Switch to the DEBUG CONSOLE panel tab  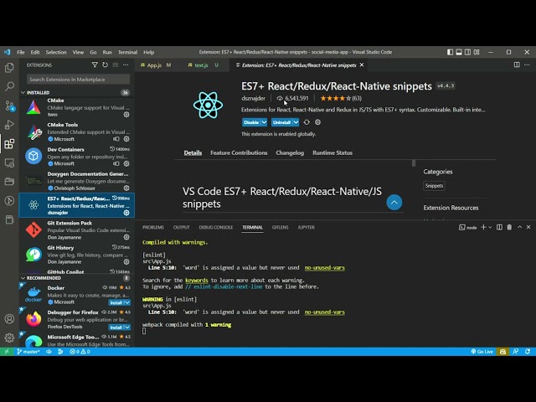216,227
